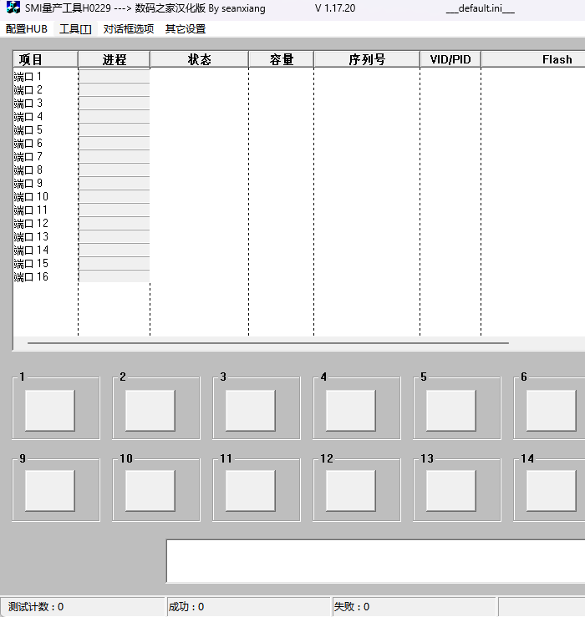The height and width of the screenshot is (617, 585).
Task: Select the port 13 slot button
Action: 451,490
